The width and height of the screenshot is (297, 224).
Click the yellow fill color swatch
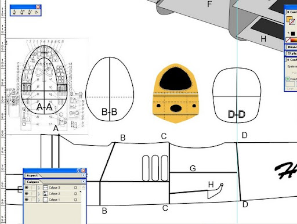point(289,19)
